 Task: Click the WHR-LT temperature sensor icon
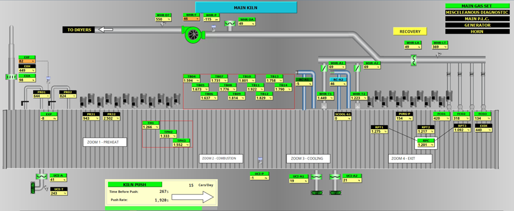tap(439, 55)
